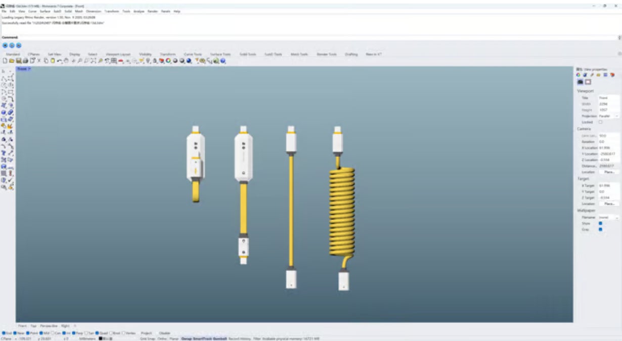The height and width of the screenshot is (341, 622).
Task: Uncheck the wallpaper Show checkbox
Action: tap(601, 223)
